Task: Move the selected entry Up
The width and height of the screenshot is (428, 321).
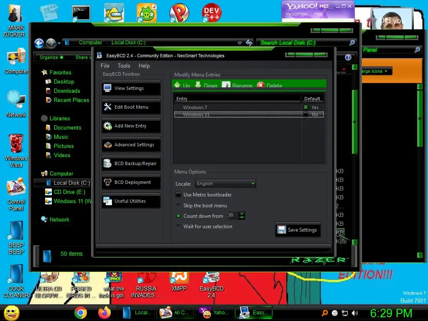Action: point(182,85)
